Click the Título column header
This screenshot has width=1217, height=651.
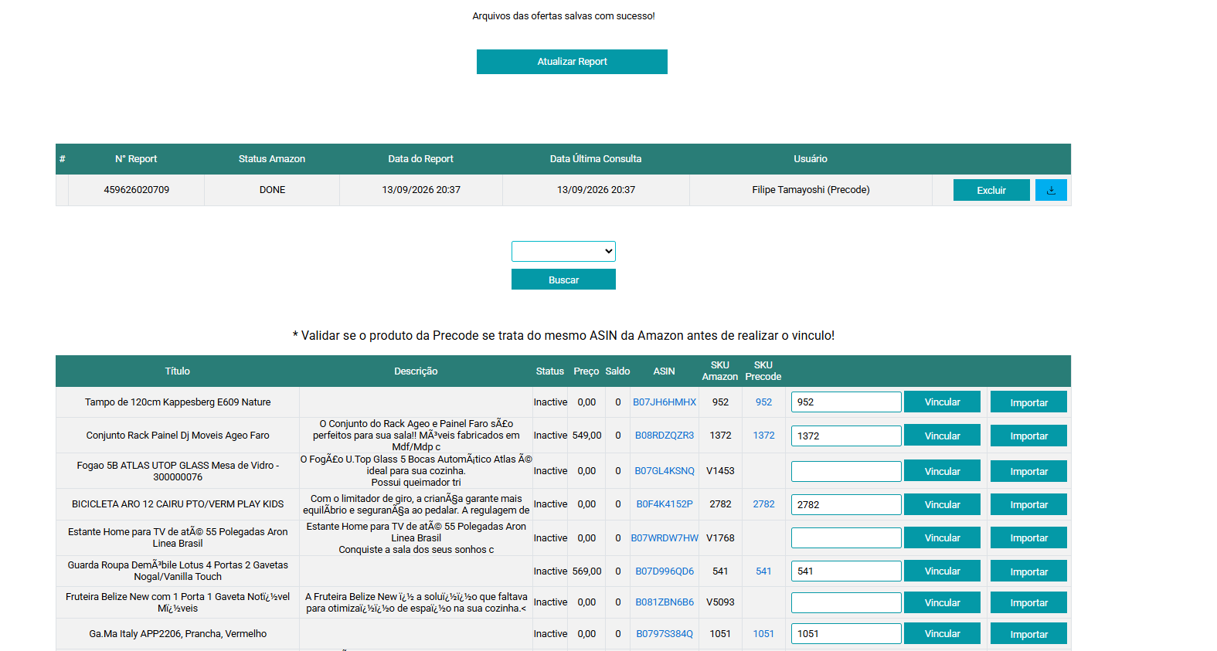(x=177, y=371)
